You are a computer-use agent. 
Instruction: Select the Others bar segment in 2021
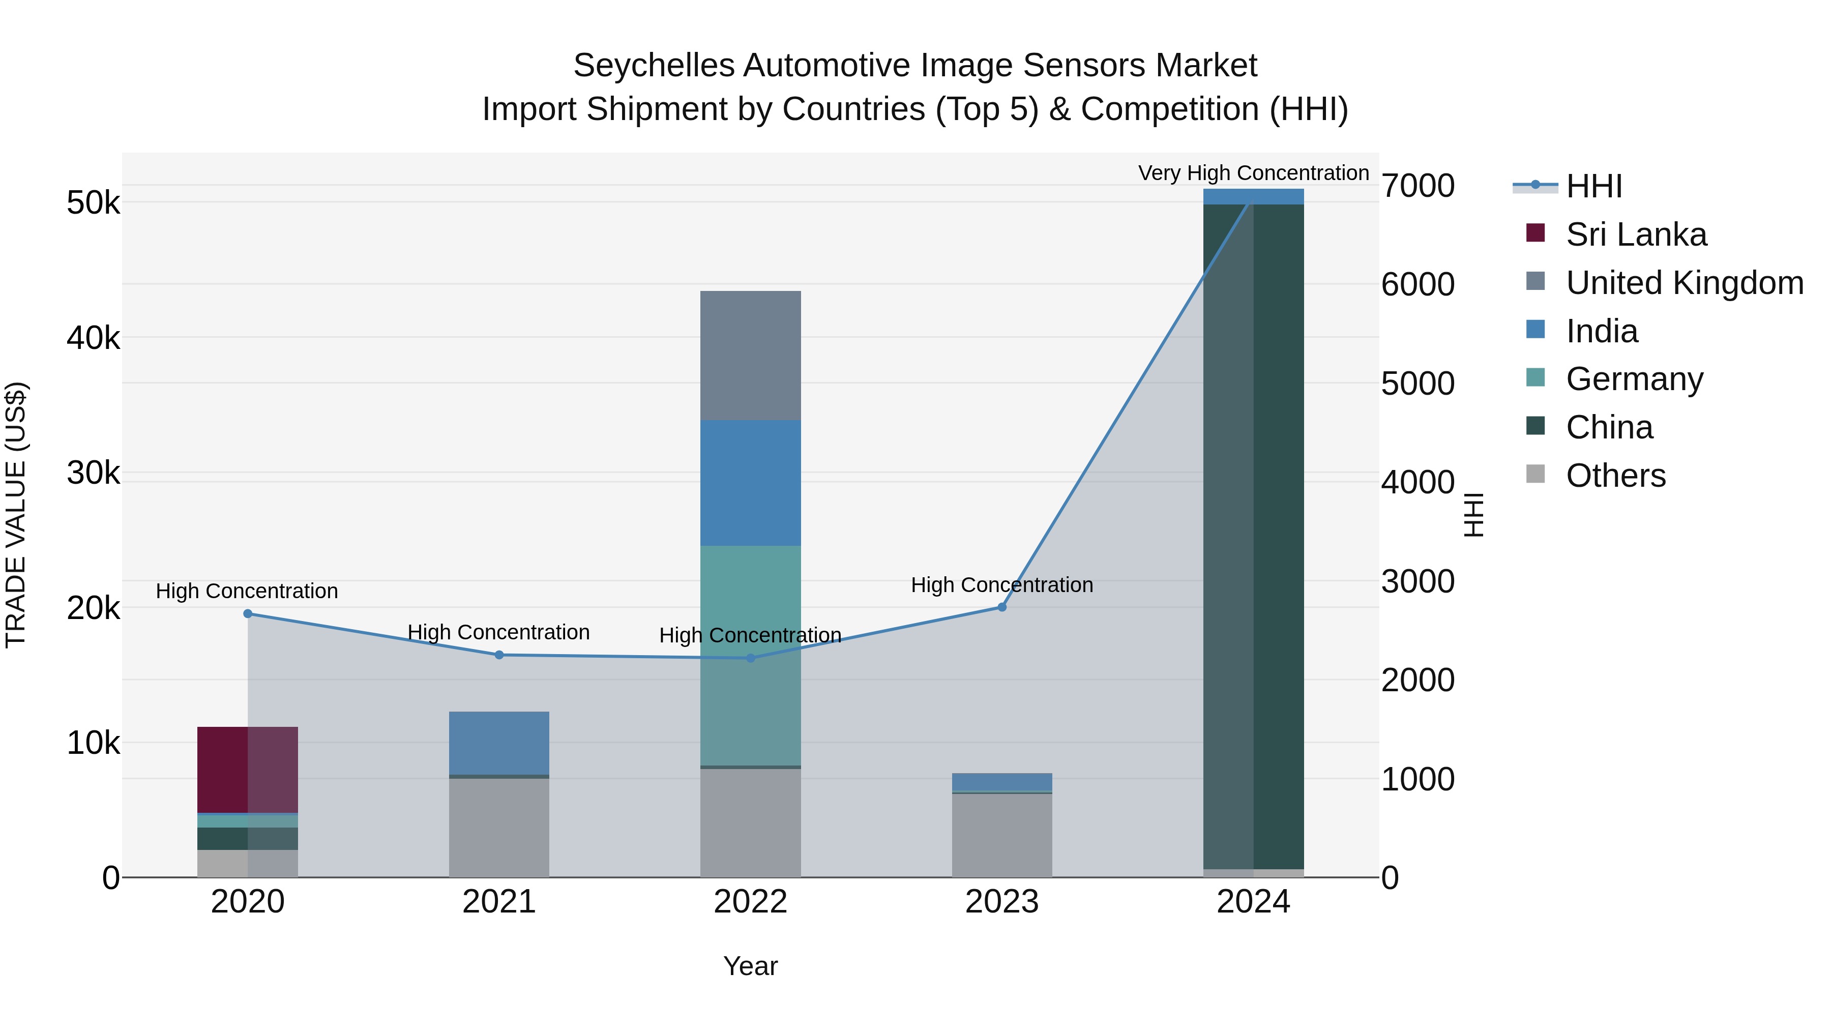[499, 828]
